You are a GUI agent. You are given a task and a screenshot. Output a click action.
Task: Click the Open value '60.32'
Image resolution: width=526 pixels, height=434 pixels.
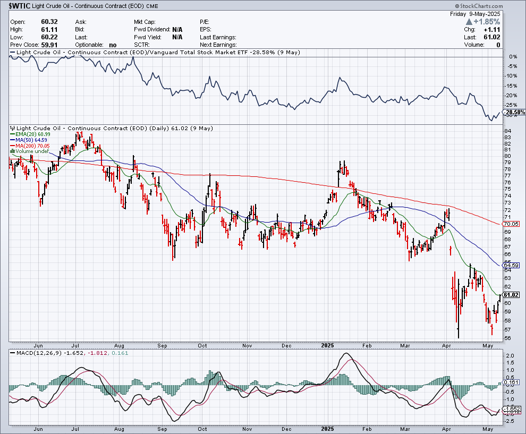point(49,22)
